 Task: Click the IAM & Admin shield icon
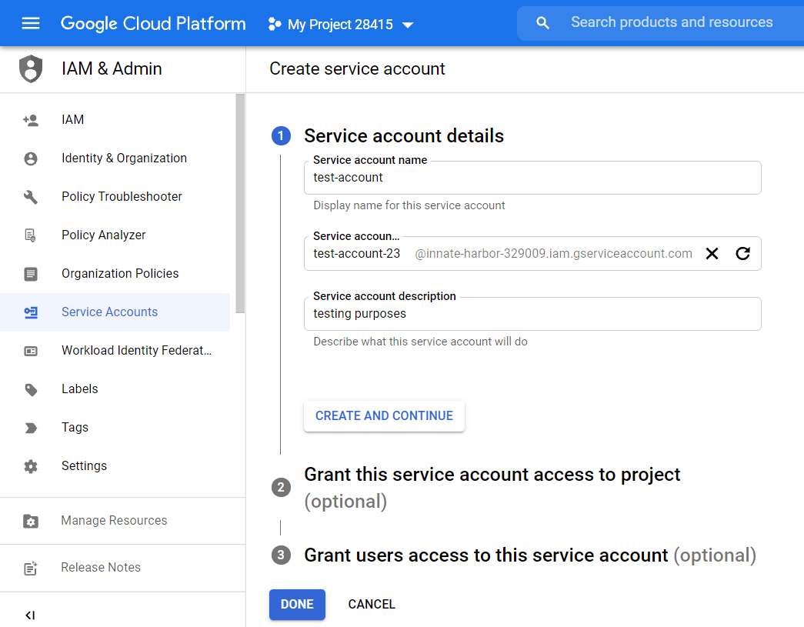click(x=29, y=68)
